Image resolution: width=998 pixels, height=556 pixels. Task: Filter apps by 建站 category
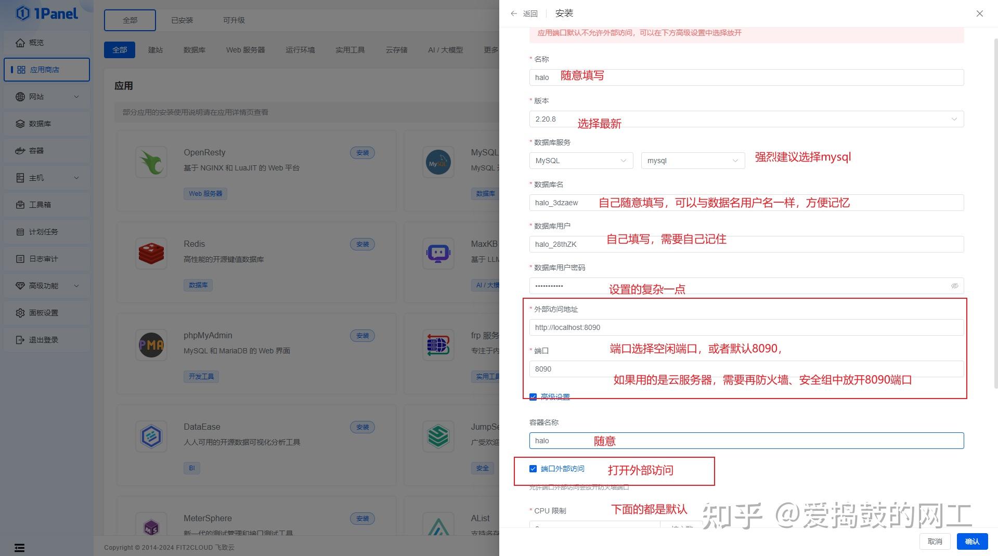click(x=155, y=50)
